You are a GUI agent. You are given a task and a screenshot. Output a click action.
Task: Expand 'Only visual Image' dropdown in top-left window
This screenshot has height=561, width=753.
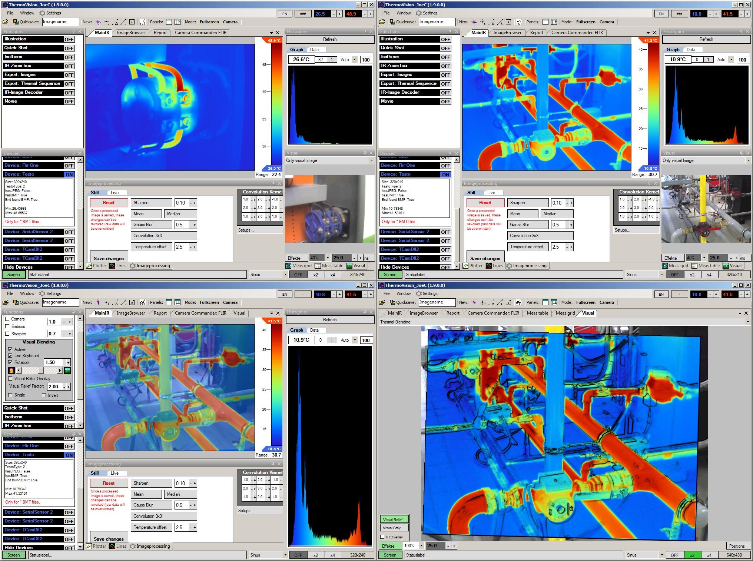tap(371, 160)
